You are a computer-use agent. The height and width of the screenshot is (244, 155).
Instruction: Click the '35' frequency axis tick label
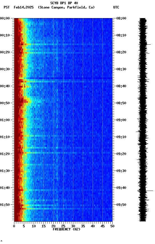(83, 226)
